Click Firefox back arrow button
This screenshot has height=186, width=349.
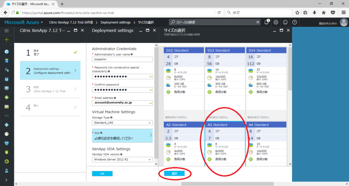5,13
